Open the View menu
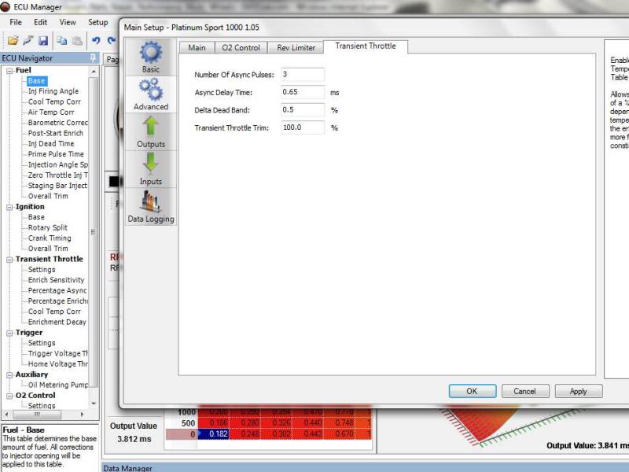This screenshot has width=629, height=472. pos(68,22)
